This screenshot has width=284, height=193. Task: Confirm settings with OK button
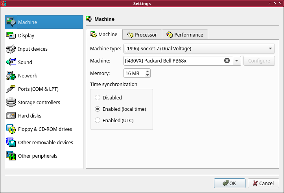(229, 183)
